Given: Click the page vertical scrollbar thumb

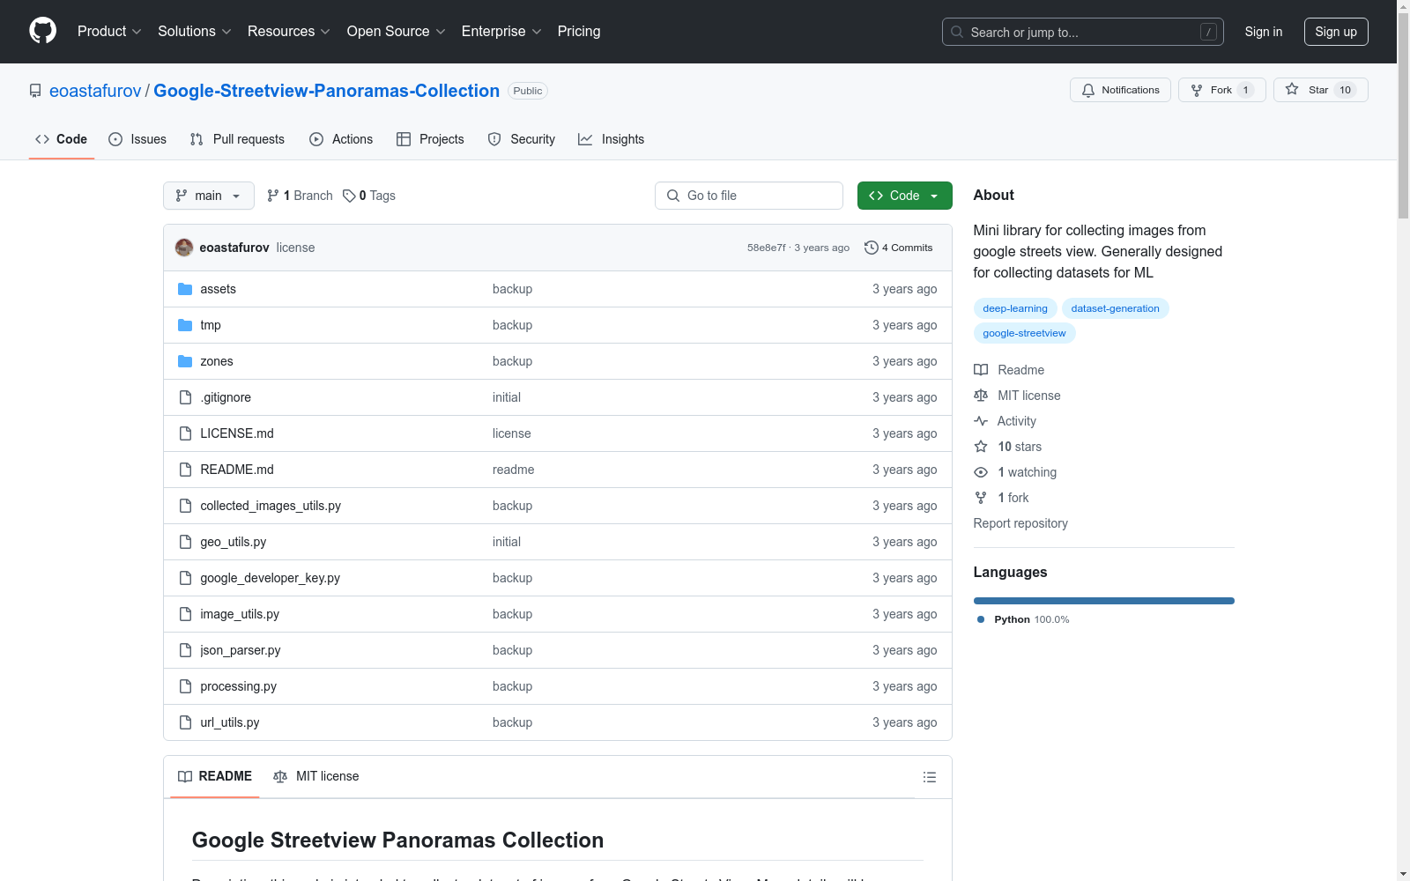Looking at the screenshot, I should pos(1403,116).
